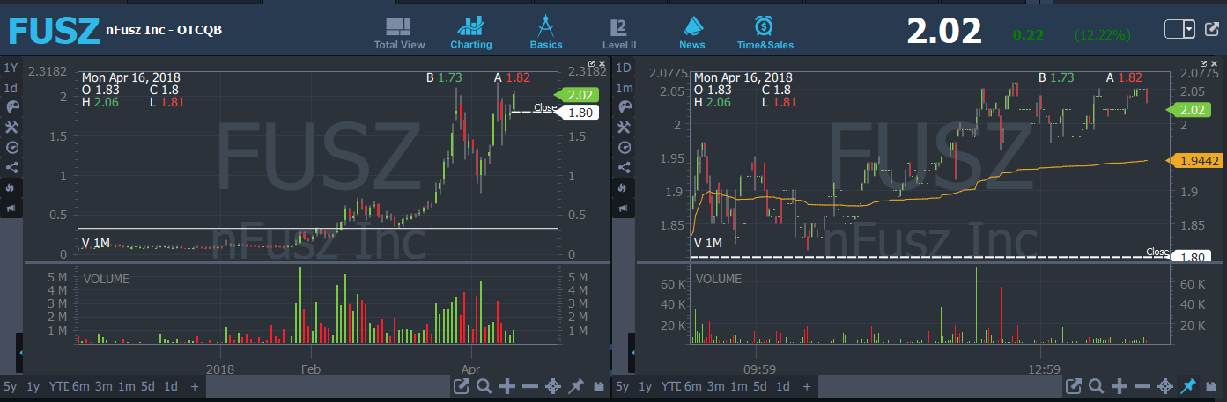Screen dimensions: 1227x402
Task: Select 3m timeframe on left chart
Action: [x=103, y=386]
